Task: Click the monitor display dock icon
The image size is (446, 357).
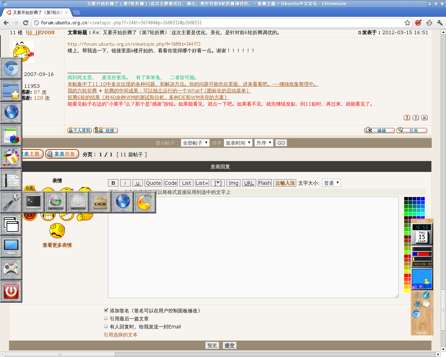Action: click(11, 247)
